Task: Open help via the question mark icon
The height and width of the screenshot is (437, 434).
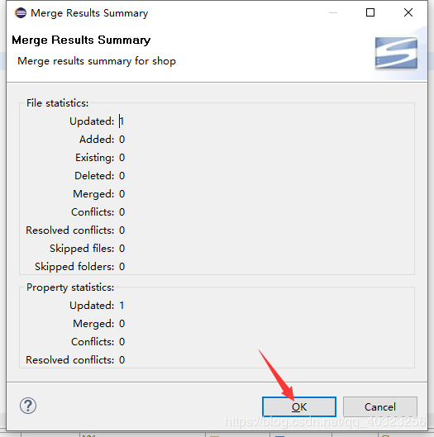Action: (x=28, y=406)
